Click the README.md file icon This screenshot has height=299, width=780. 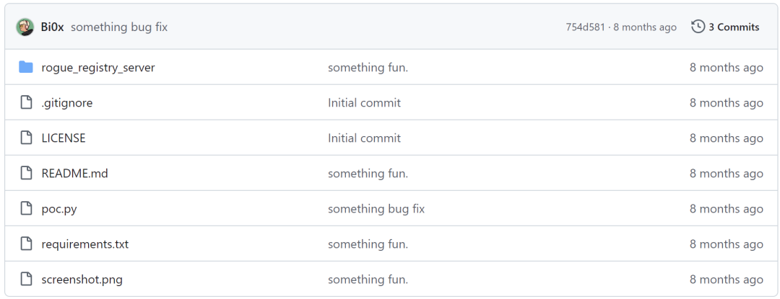[x=26, y=174]
